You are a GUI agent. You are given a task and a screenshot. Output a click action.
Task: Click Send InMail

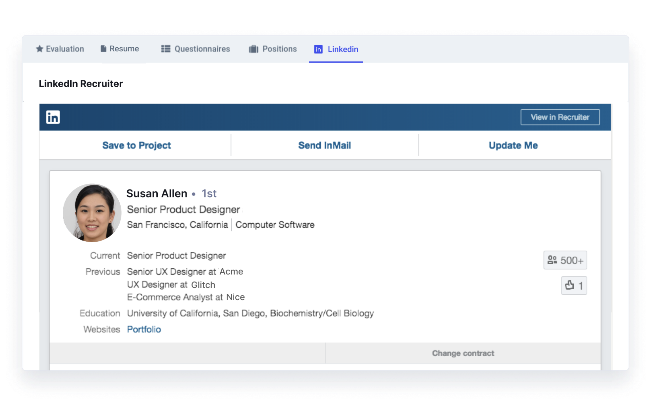(x=324, y=145)
